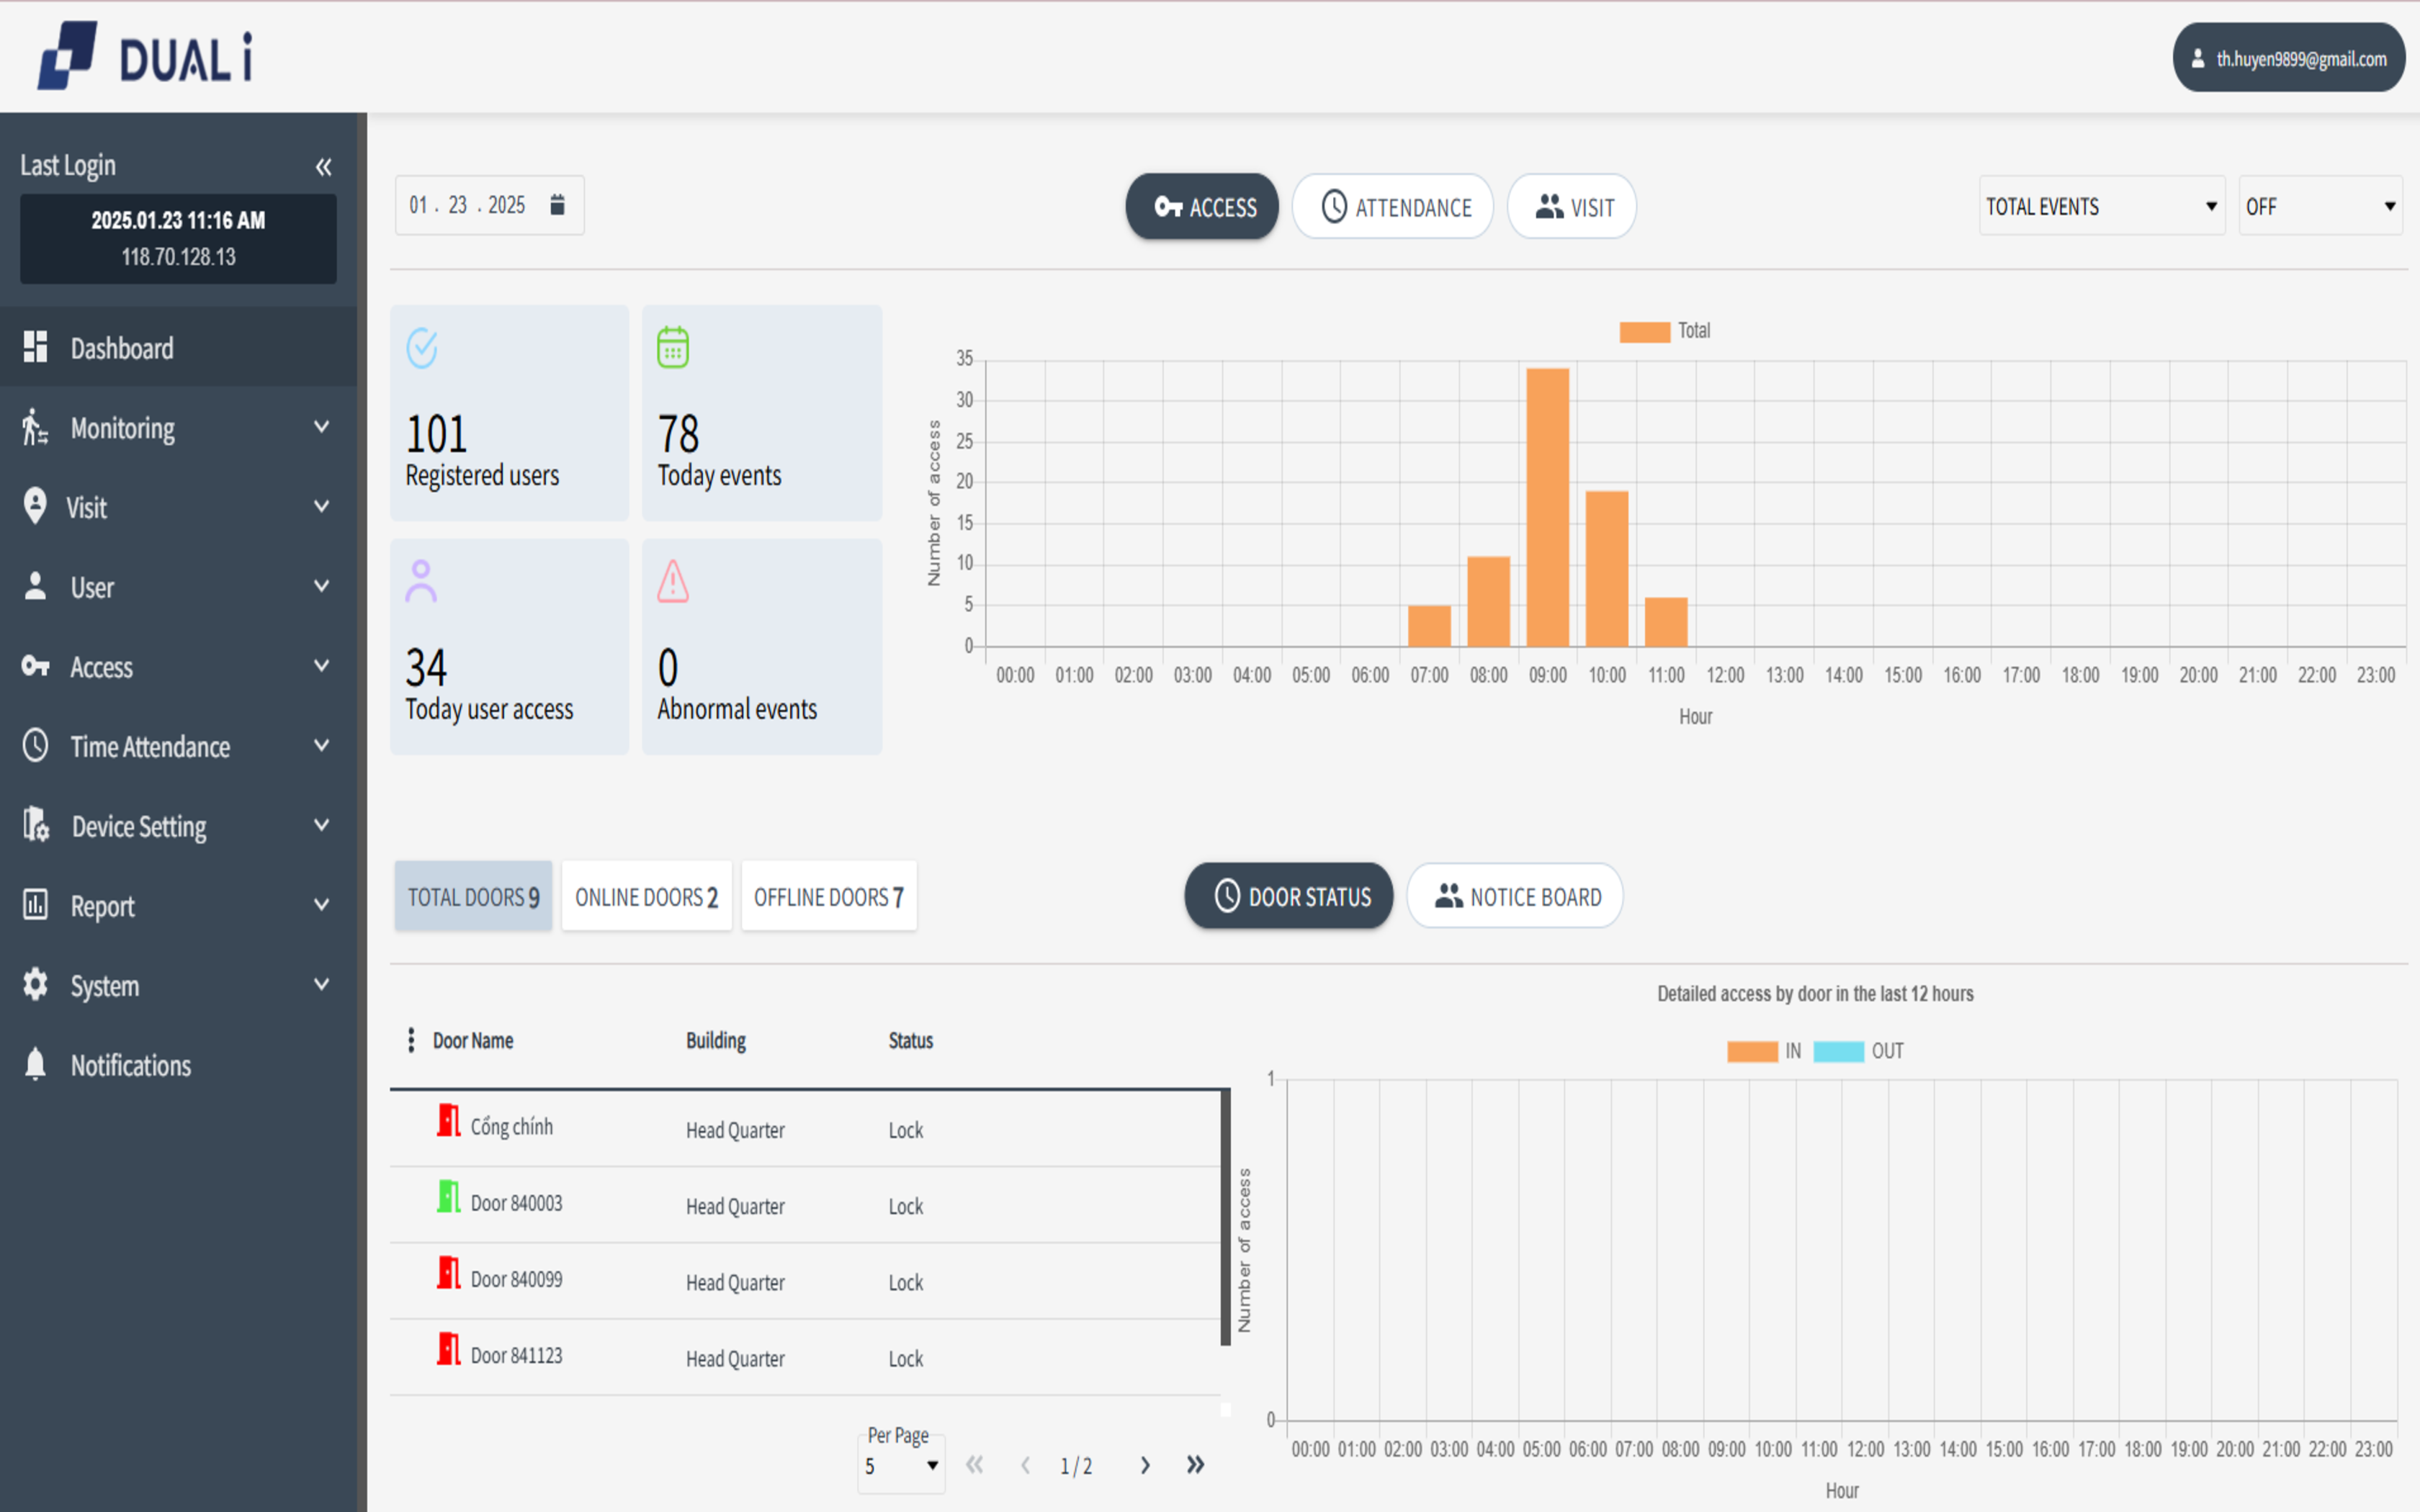The image size is (2420, 1512).
Task: Click the User person icon in the sidebar
Action: (x=35, y=586)
